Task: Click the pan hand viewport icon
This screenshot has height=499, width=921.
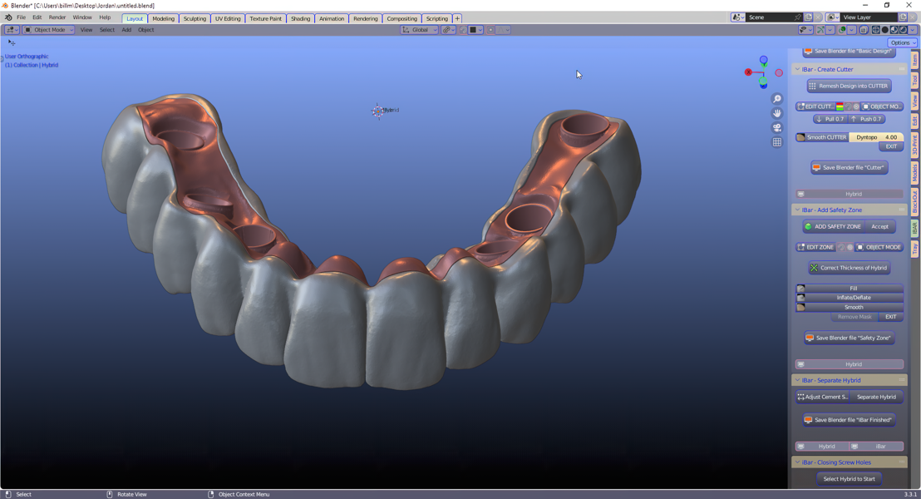Action: point(777,113)
